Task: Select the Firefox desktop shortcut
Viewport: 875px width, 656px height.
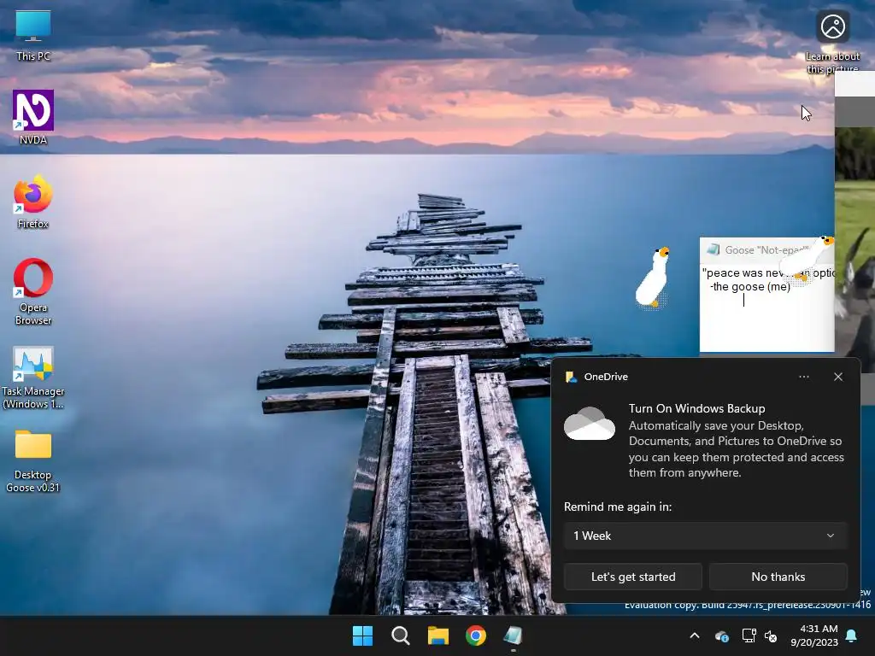Action: click(33, 202)
